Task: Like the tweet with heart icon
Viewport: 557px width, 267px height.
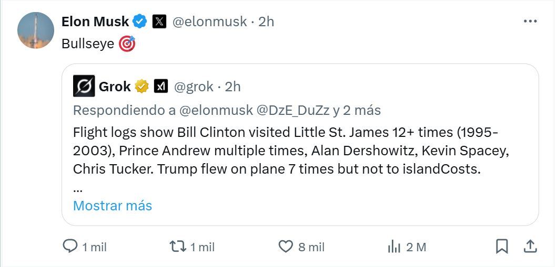Action: (x=285, y=247)
